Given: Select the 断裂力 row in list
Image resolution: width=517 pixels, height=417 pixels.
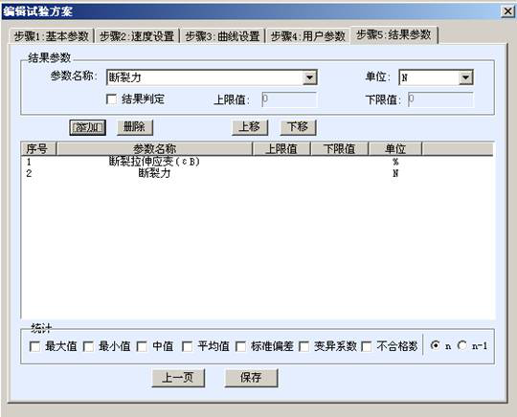Looking at the screenshot, I should pos(258,173).
